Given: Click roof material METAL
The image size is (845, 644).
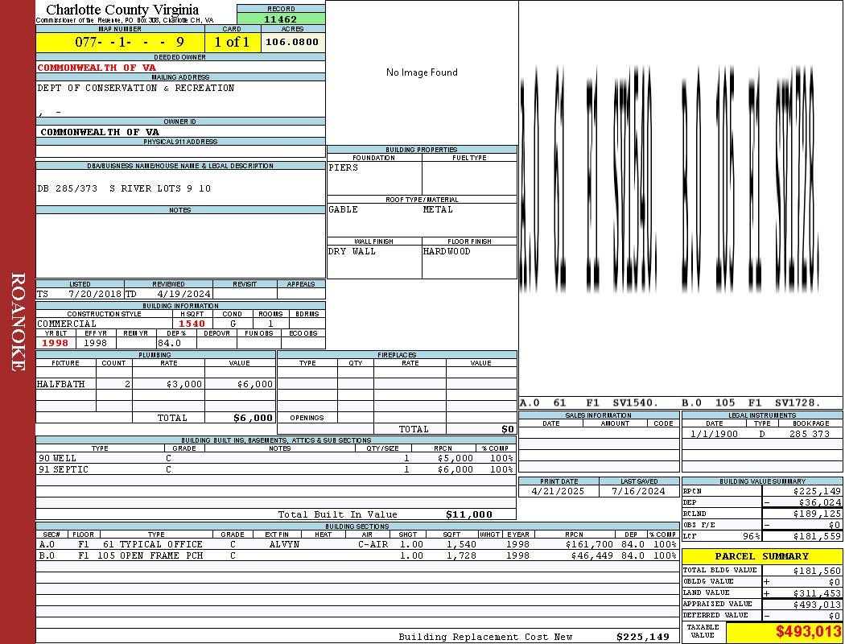Looking at the screenshot, I should click(438, 209).
